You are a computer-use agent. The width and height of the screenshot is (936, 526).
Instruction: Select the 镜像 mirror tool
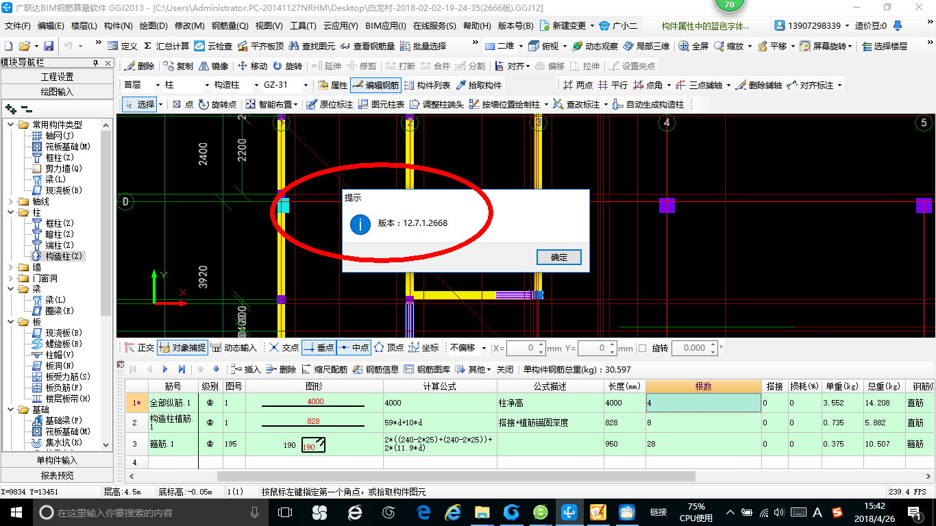click(213, 66)
